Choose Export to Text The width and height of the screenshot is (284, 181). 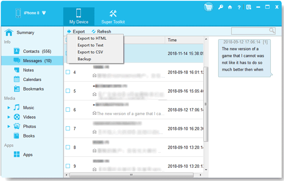click(90, 45)
